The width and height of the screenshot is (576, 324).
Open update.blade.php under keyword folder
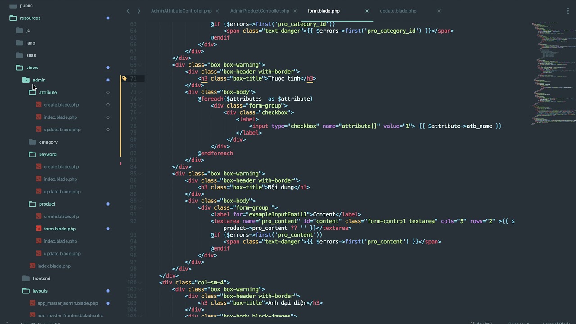pos(62,192)
